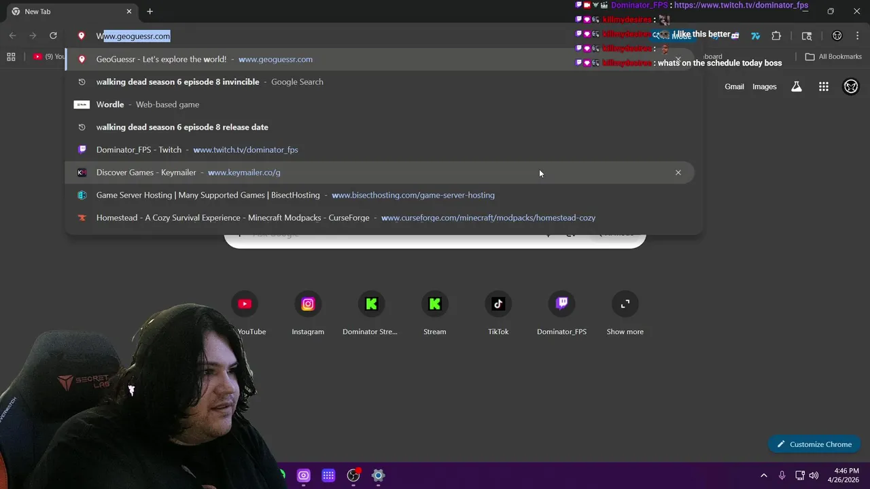Screen dimensions: 870x489
Task: Open the volume control tray icon
Action: tap(814, 475)
